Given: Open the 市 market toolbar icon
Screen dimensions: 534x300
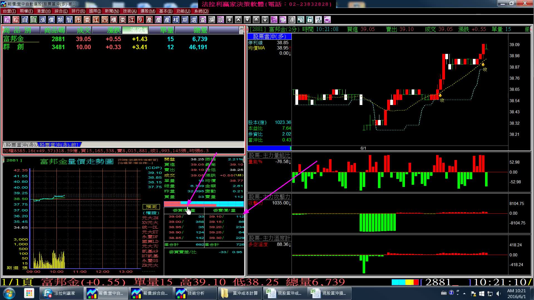Looking at the screenshot, I should point(78,20).
